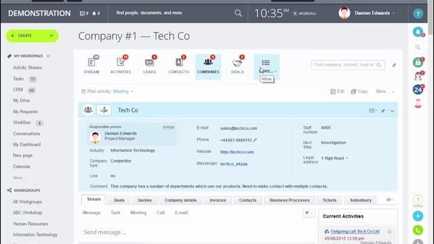Focus the find company, contact search field
The width and height of the screenshot is (434, 244).
[x=348, y=65]
